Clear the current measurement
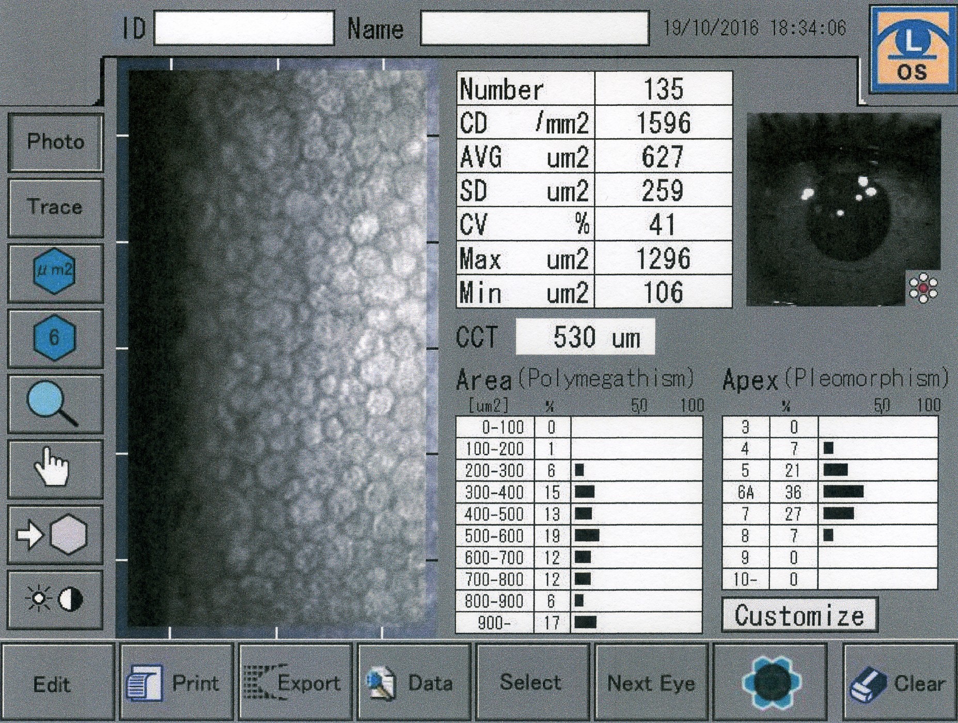The height and width of the screenshot is (723, 958). pyautogui.click(x=899, y=683)
